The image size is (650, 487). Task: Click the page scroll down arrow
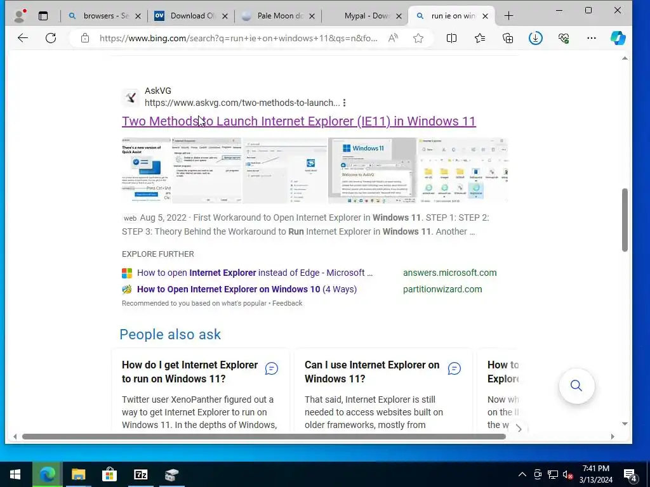click(x=625, y=424)
